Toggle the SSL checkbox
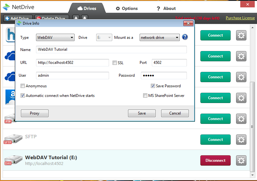257x181 pixels. point(115,63)
